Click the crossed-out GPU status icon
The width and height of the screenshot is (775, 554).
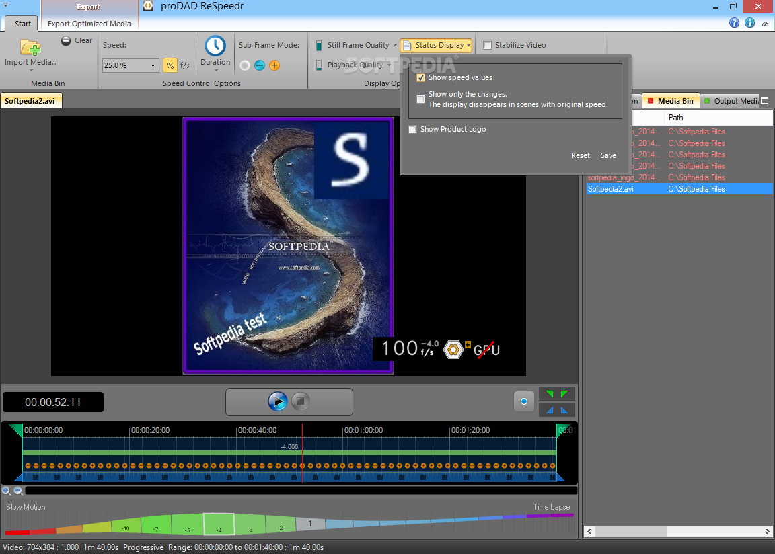[487, 350]
